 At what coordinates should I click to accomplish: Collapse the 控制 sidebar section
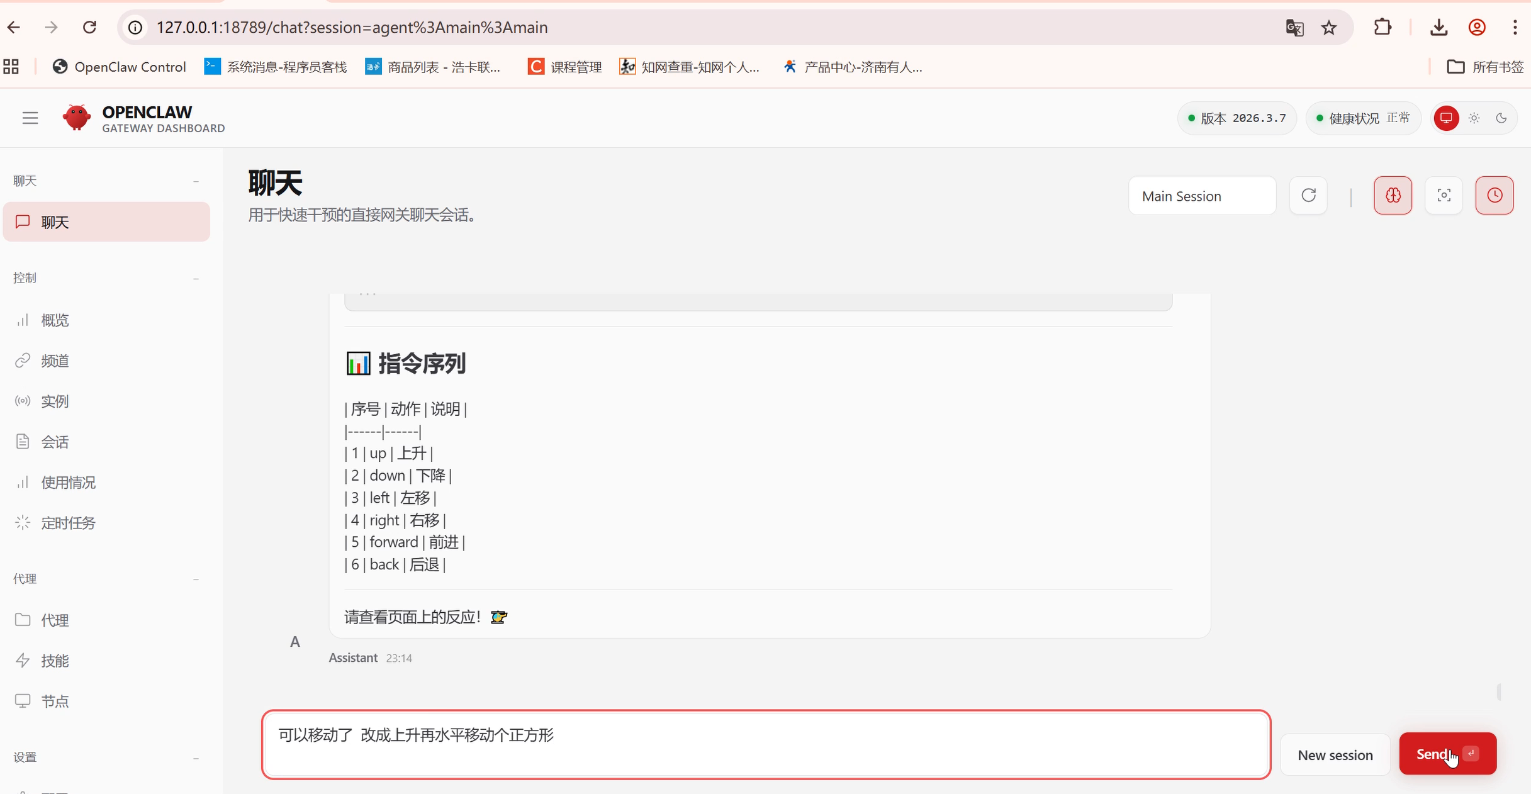coord(196,278)
